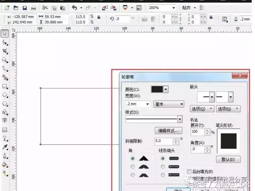This screenshot has width=255, height=191.
Task: Click the Print icon in toolbar
Action: 34,8
